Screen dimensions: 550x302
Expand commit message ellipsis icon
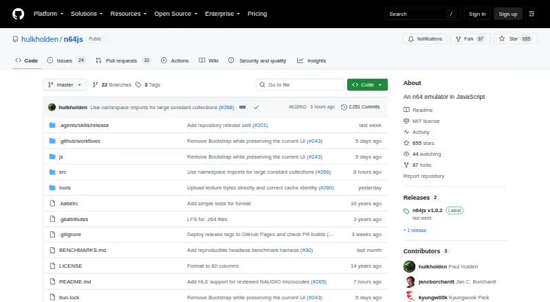click(243, 107)
